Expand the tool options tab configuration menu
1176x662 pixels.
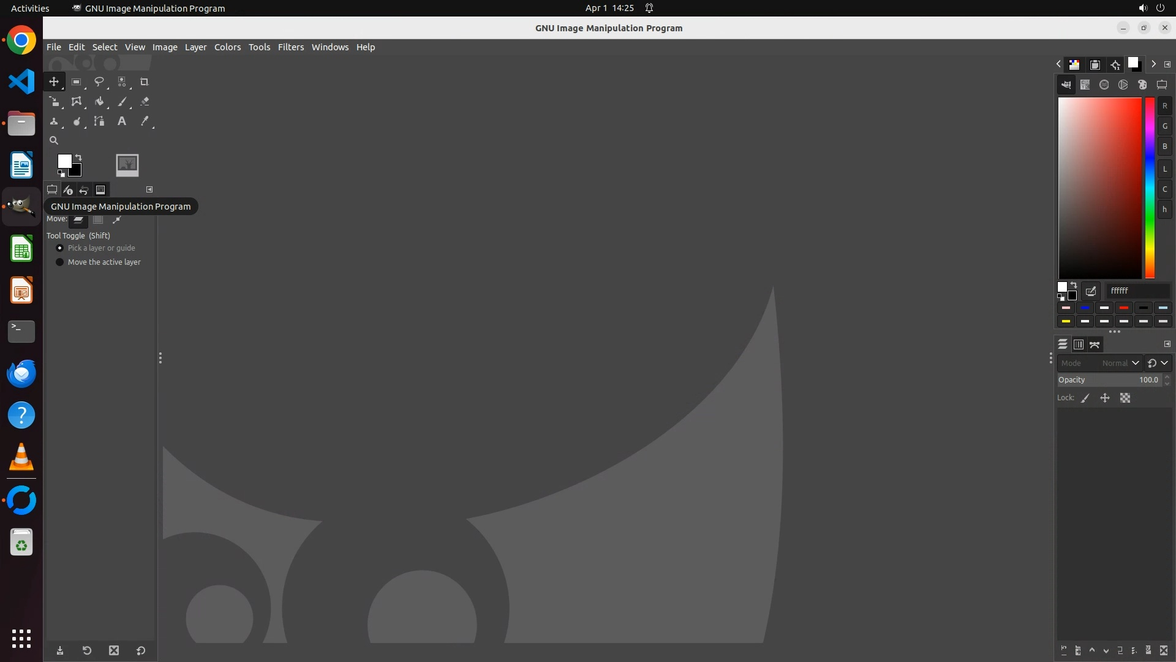pos(149,189)
